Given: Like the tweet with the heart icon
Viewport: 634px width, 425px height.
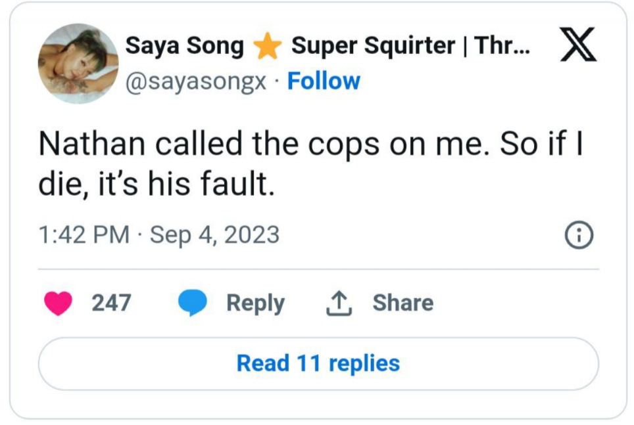Looking at the screenshot, I should tap(59, 303).
